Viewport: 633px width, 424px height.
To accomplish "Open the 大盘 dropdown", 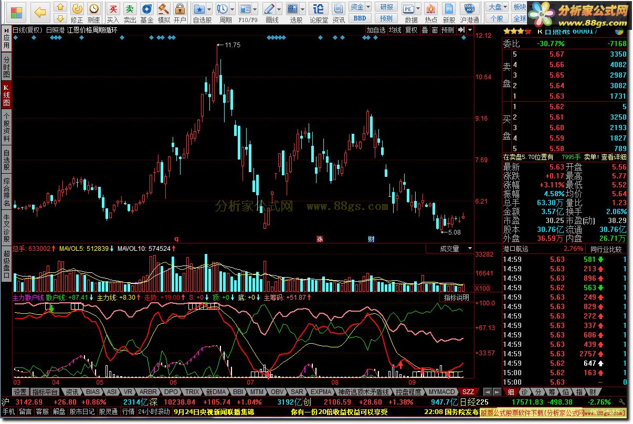I will (498, 7).
